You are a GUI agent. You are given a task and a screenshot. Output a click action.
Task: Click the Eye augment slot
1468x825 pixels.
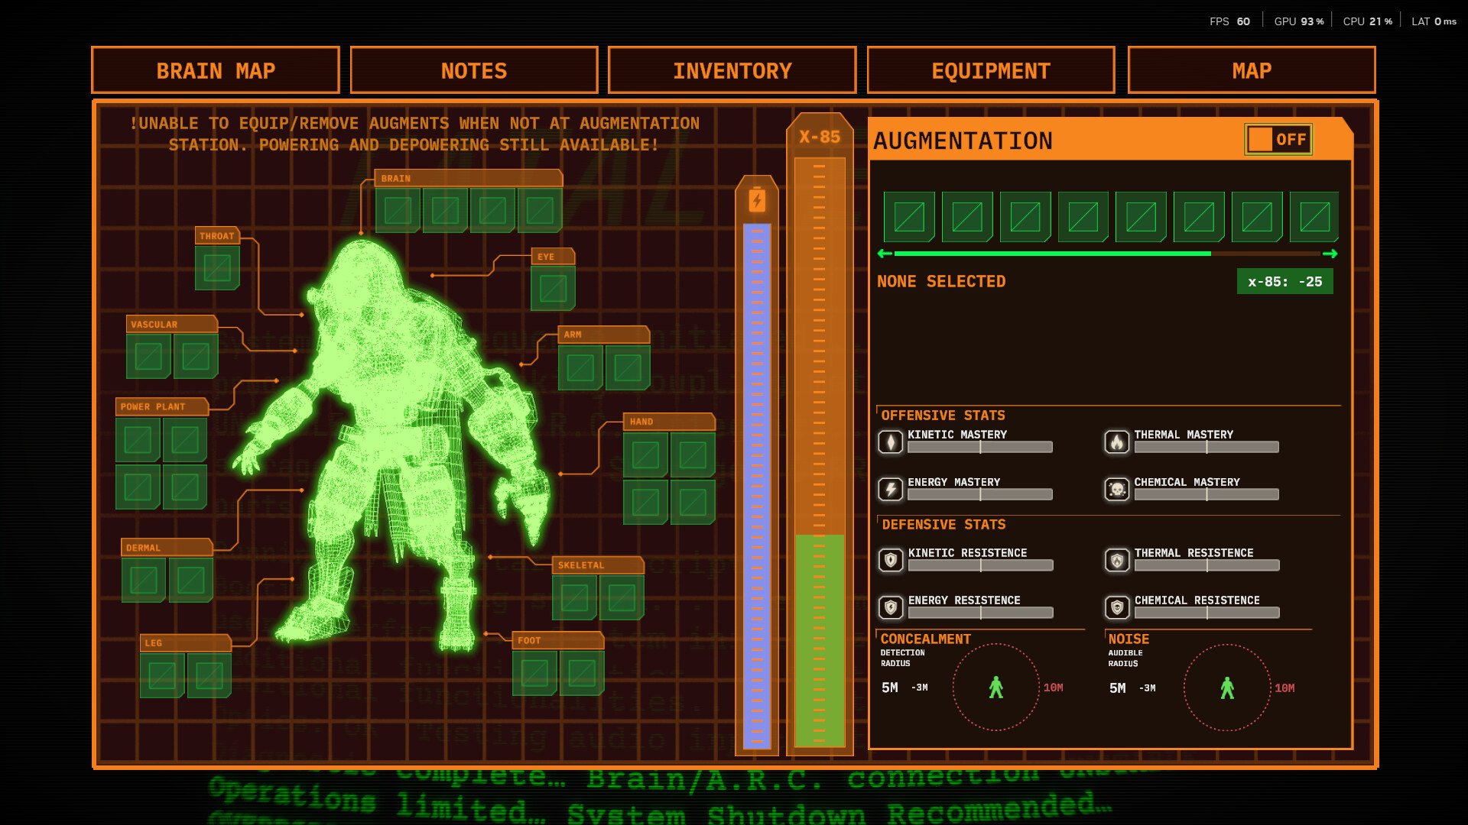[553, 288]
